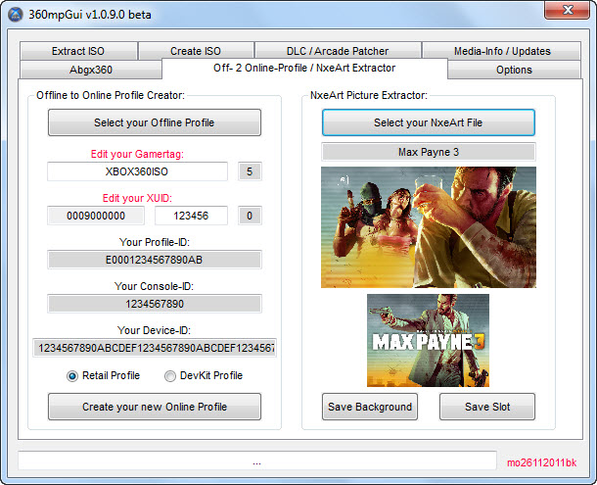Choose the DevKit Profile radio button
Image resolution: width=597 pixels, height=485 pixels.
tap(170, 376)
